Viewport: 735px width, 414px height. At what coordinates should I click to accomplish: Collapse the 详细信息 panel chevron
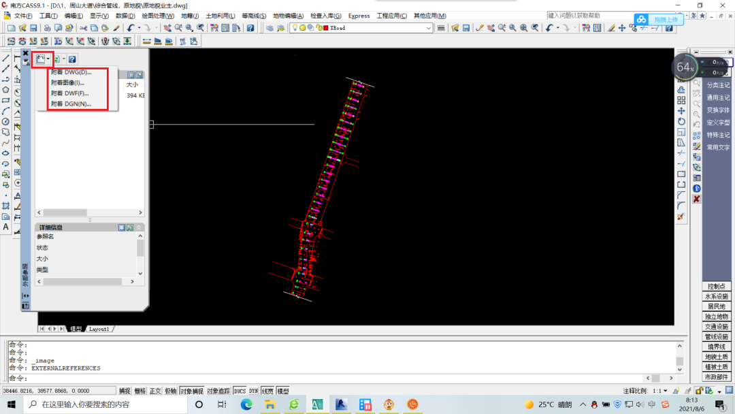(139, 227)
